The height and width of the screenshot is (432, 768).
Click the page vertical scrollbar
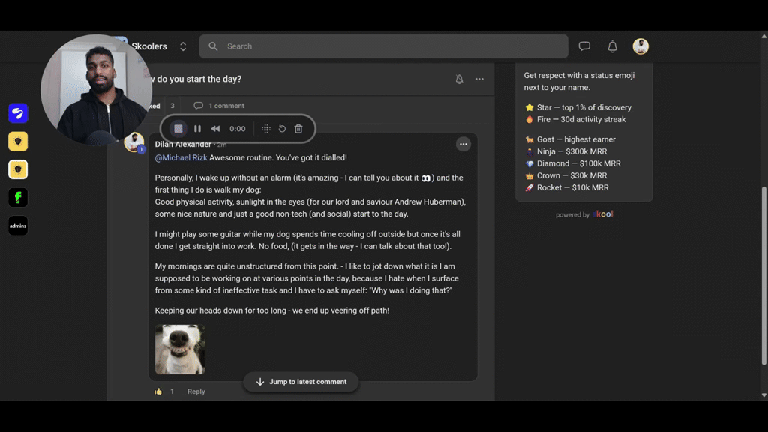(763, 276)
